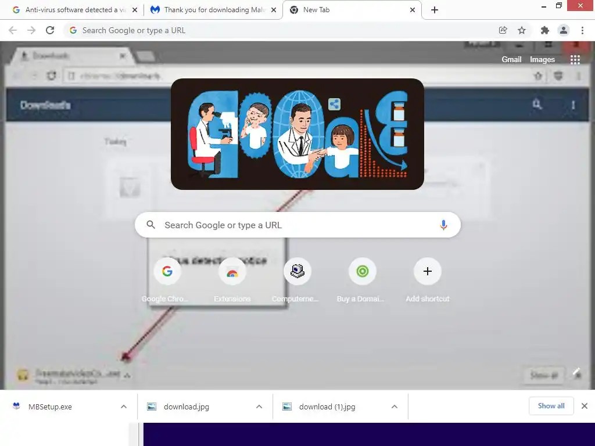
Task: Expand options for MBSetup.exe download
Action: coord(124,407)
